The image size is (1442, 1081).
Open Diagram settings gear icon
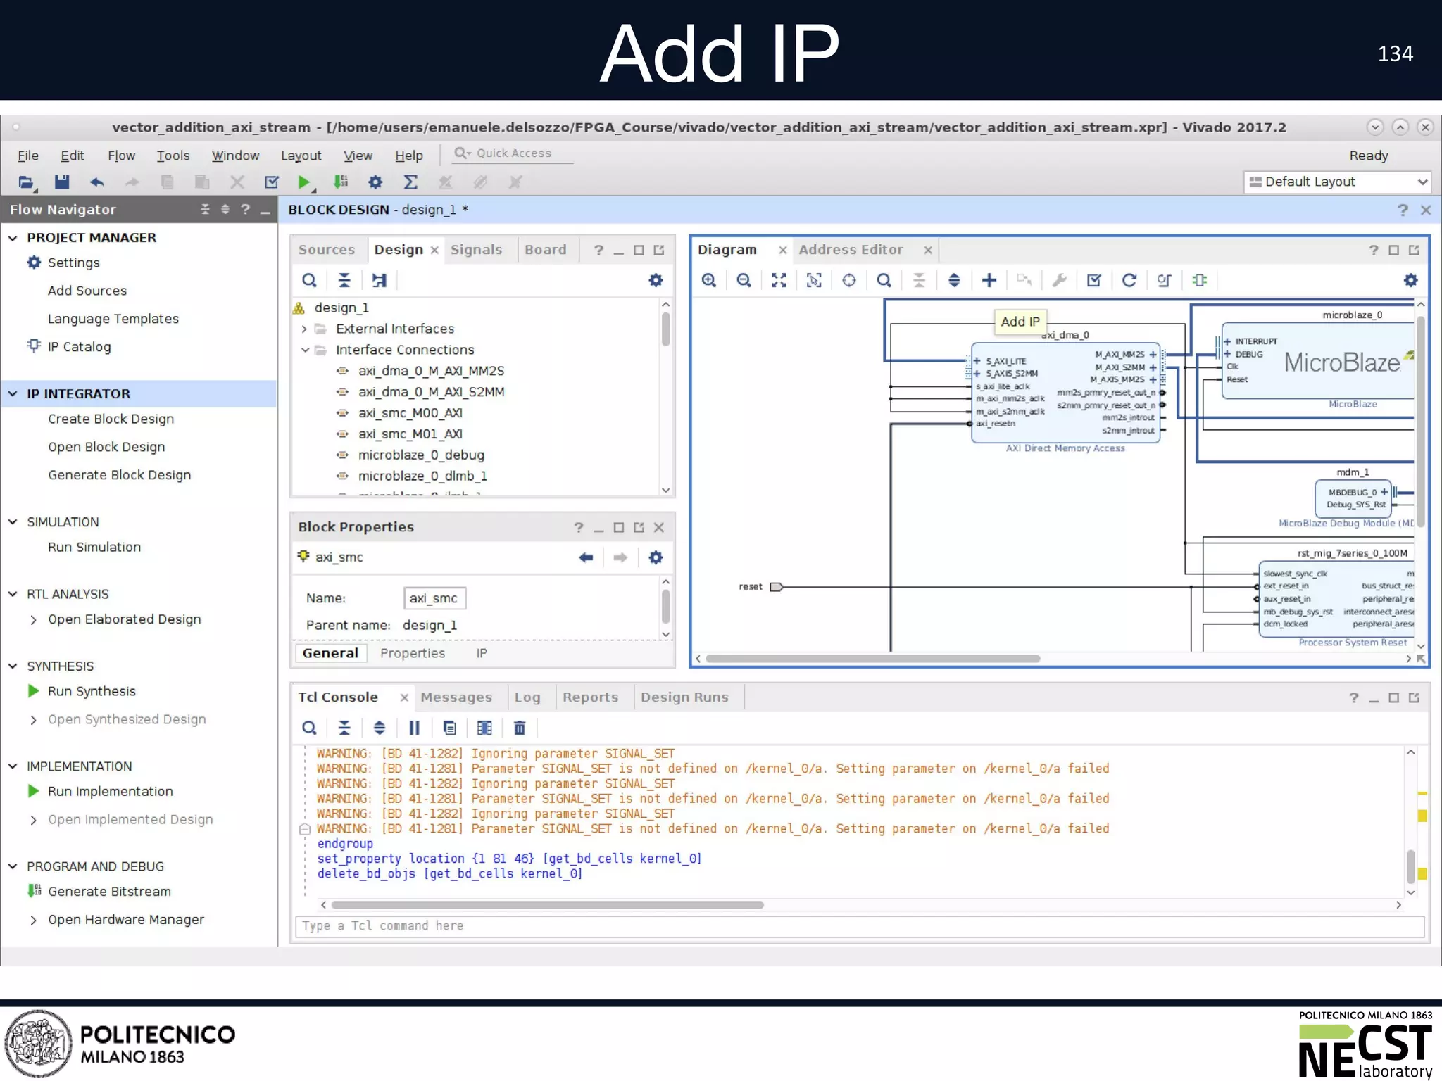pos(1410,280)
